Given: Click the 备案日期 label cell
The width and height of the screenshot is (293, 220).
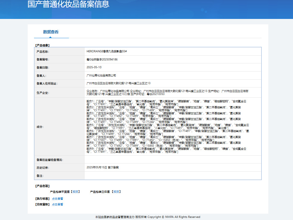Looking at the screenshot, I should click(59, 67).
